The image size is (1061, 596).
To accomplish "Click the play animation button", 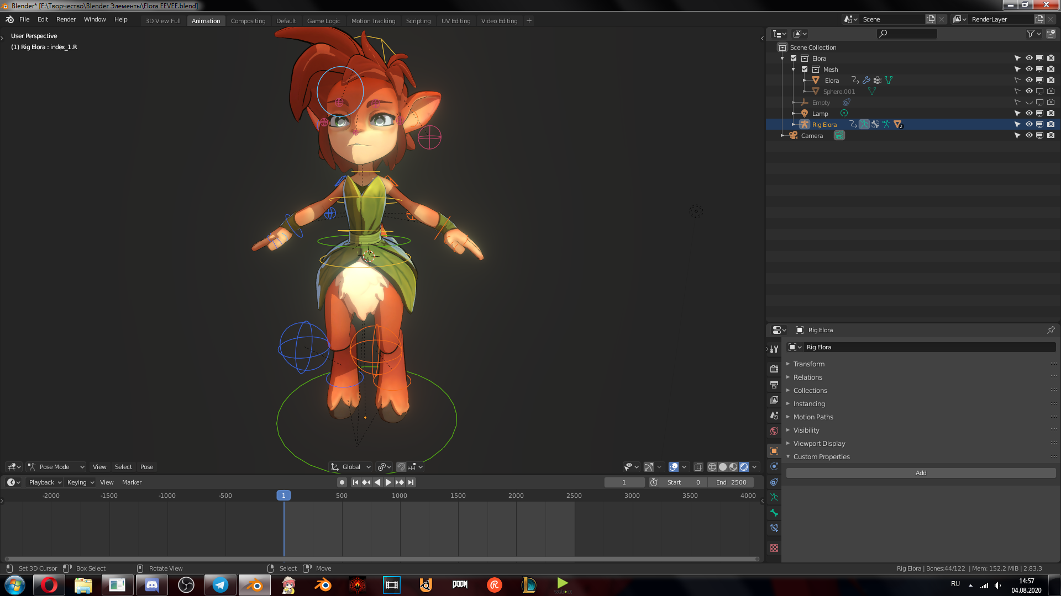I will point(388,482).
